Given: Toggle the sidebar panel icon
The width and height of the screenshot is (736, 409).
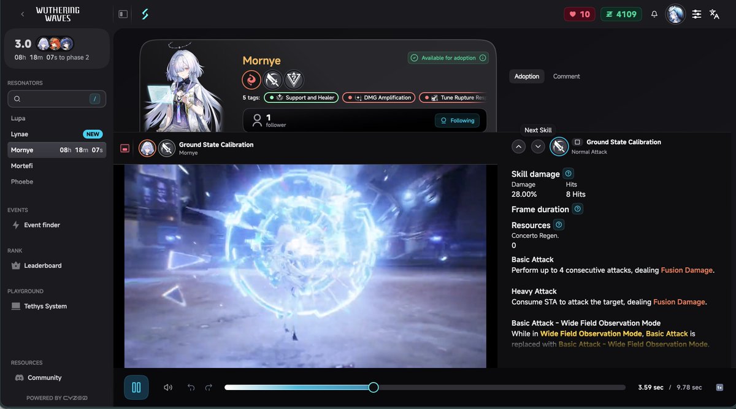Looking at the screenshot, I should pyautogui.click(x=123, y=14).
